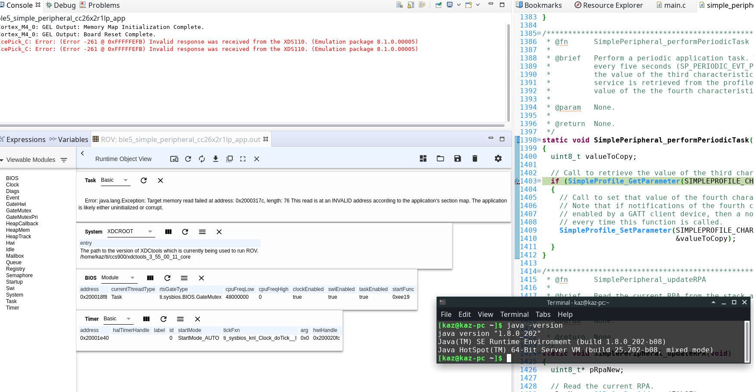The height and width of the screenshot is (392, 754).
Task: Open the Terminal window's Tabs menu
Action: 543,314
